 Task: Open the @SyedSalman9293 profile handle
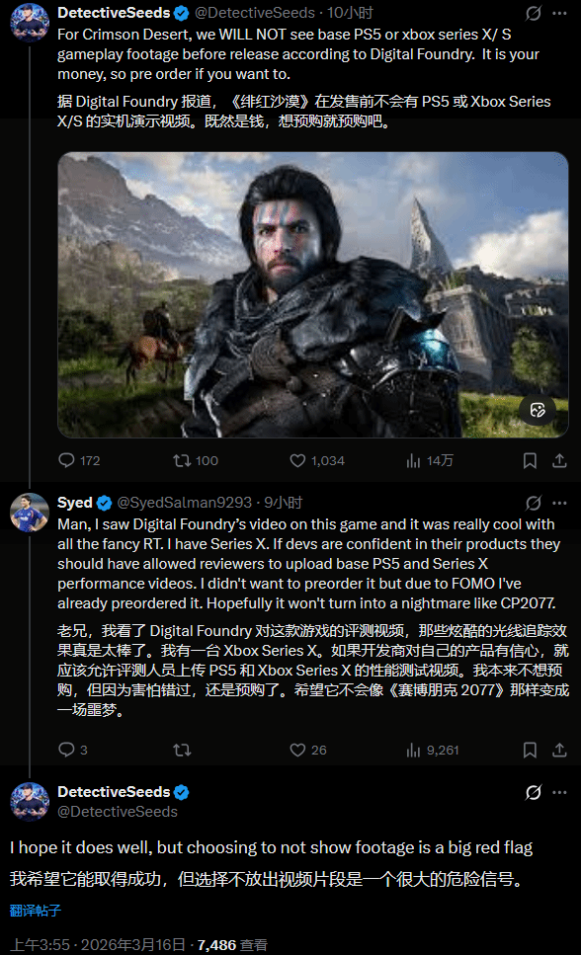point(184,503)
